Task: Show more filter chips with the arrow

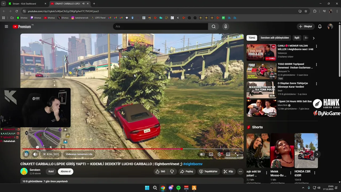Action: point(314,38)
